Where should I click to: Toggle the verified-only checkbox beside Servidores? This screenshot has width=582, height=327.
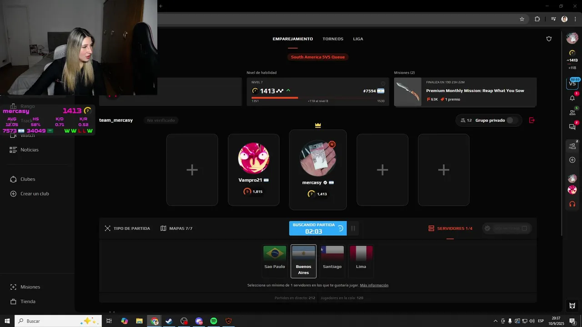(524, 228)
